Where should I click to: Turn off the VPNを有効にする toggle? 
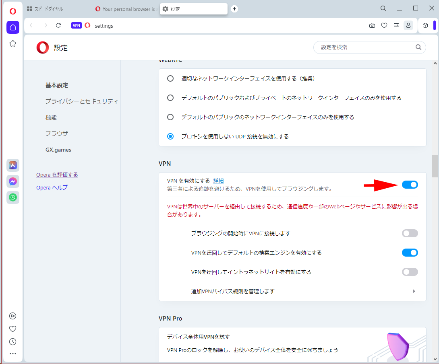[410, 185]
